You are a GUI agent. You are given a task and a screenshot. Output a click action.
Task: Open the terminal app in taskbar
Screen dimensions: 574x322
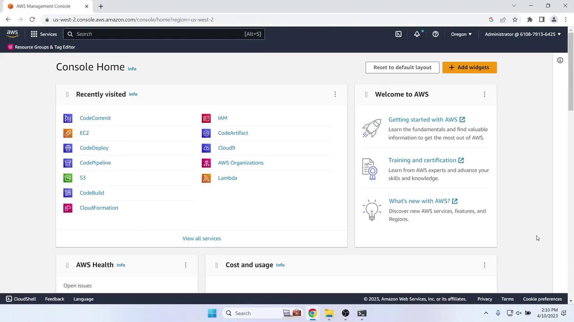pyautogui.click(x=362, y=313)
